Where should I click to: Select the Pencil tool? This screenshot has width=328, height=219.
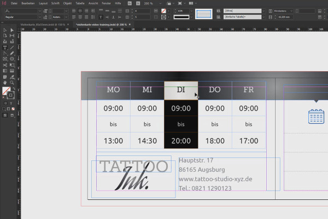pyautogui.click(x=12, y=53)
